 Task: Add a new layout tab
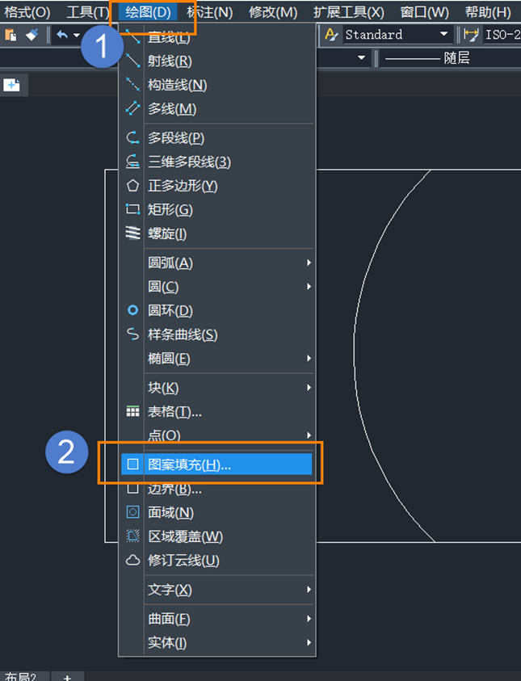coord(67,677)
